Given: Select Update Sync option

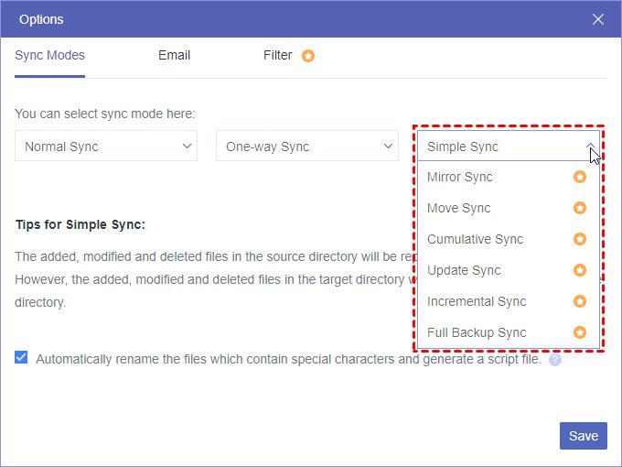Looking at the screenshot, I should [x=509, y=270].
